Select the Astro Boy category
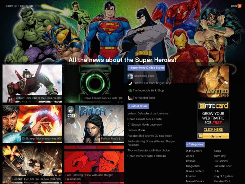 (219, 156)
